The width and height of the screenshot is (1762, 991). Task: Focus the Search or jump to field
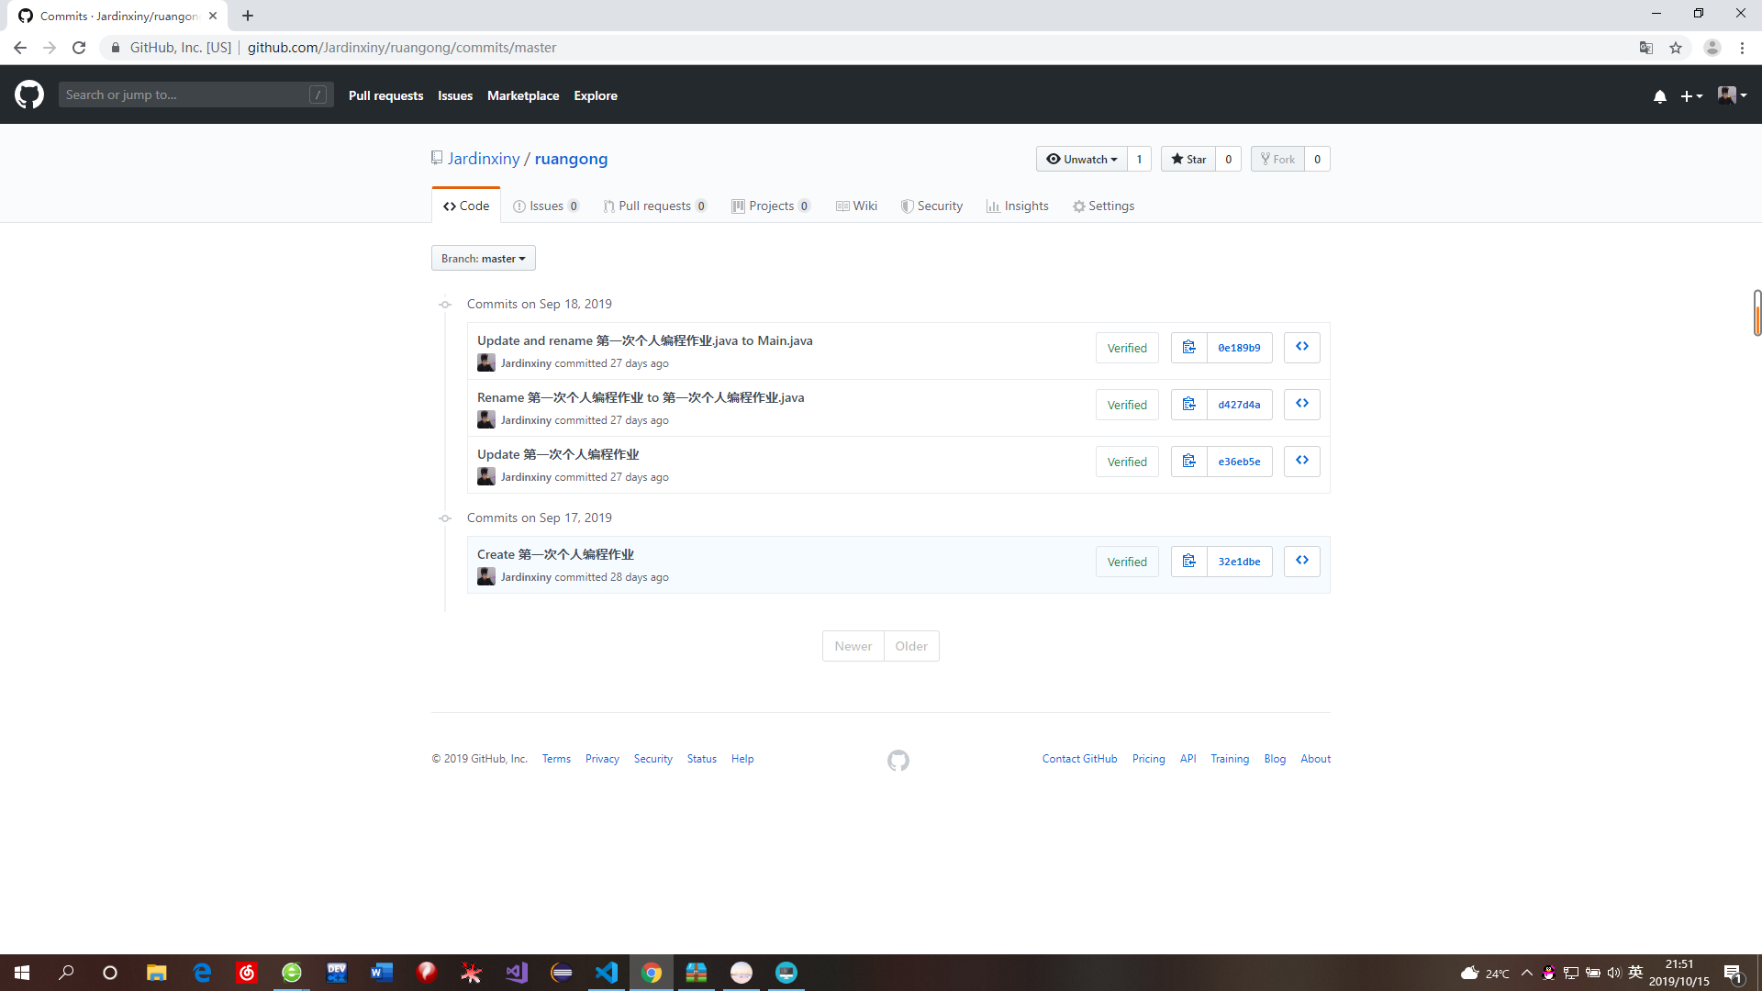click(x=184, y=95)
